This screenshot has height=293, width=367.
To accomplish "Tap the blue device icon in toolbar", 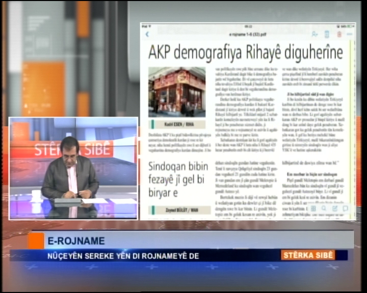I will click(327, 35).
